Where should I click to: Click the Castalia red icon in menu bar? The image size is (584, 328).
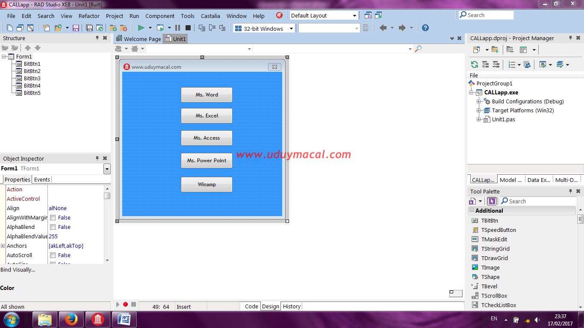pyautogui.click(x=280, y=15)
